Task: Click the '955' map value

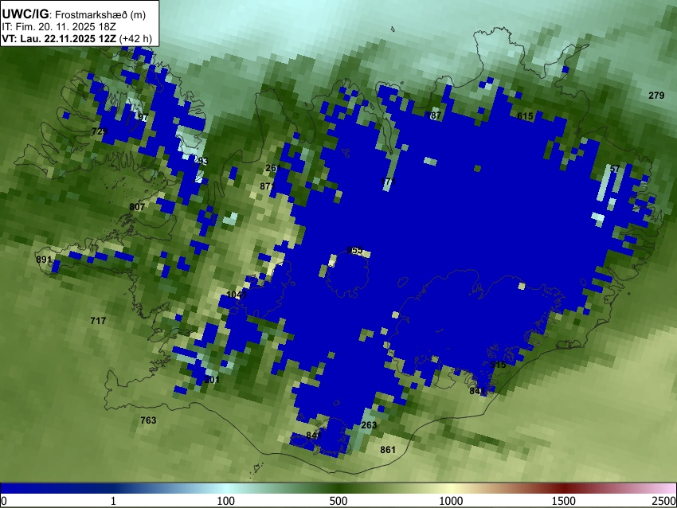Action: [355, 250]
